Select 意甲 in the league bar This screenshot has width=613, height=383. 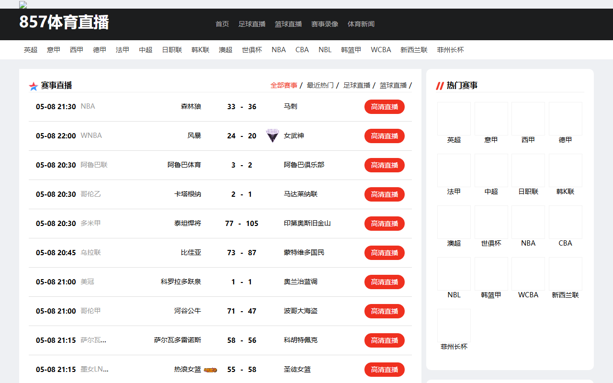click(x=54, y=50)
